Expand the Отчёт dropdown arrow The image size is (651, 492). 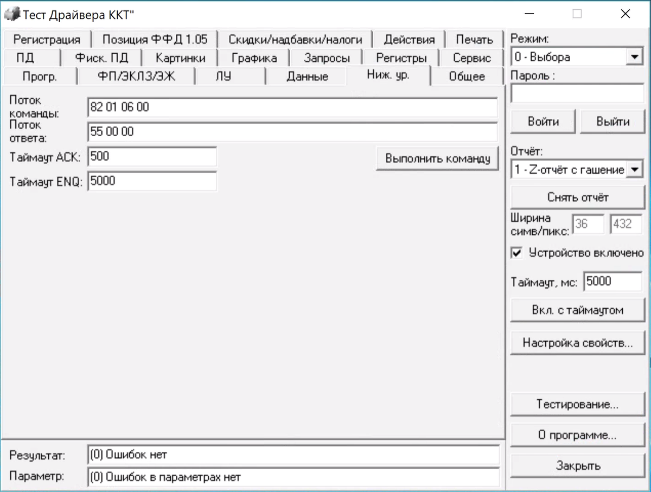634,170
